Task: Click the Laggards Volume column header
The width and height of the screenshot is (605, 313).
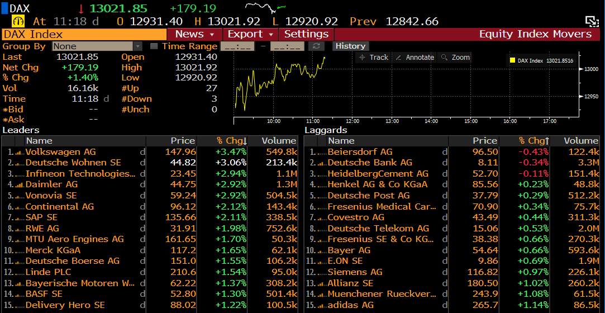Action: (x=575, y=141)
